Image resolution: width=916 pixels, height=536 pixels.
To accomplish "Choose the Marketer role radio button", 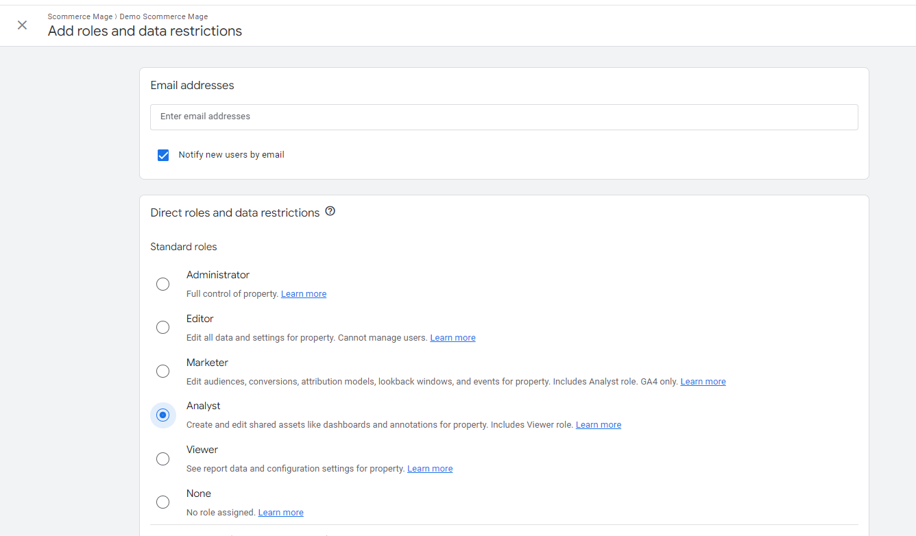I will coord(162,371).
